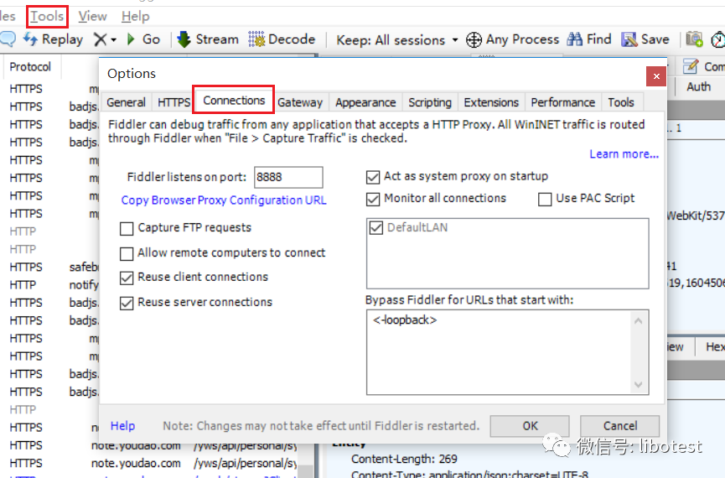Open the Help menu
Screen dimensions: 725x478
point(136,17)
